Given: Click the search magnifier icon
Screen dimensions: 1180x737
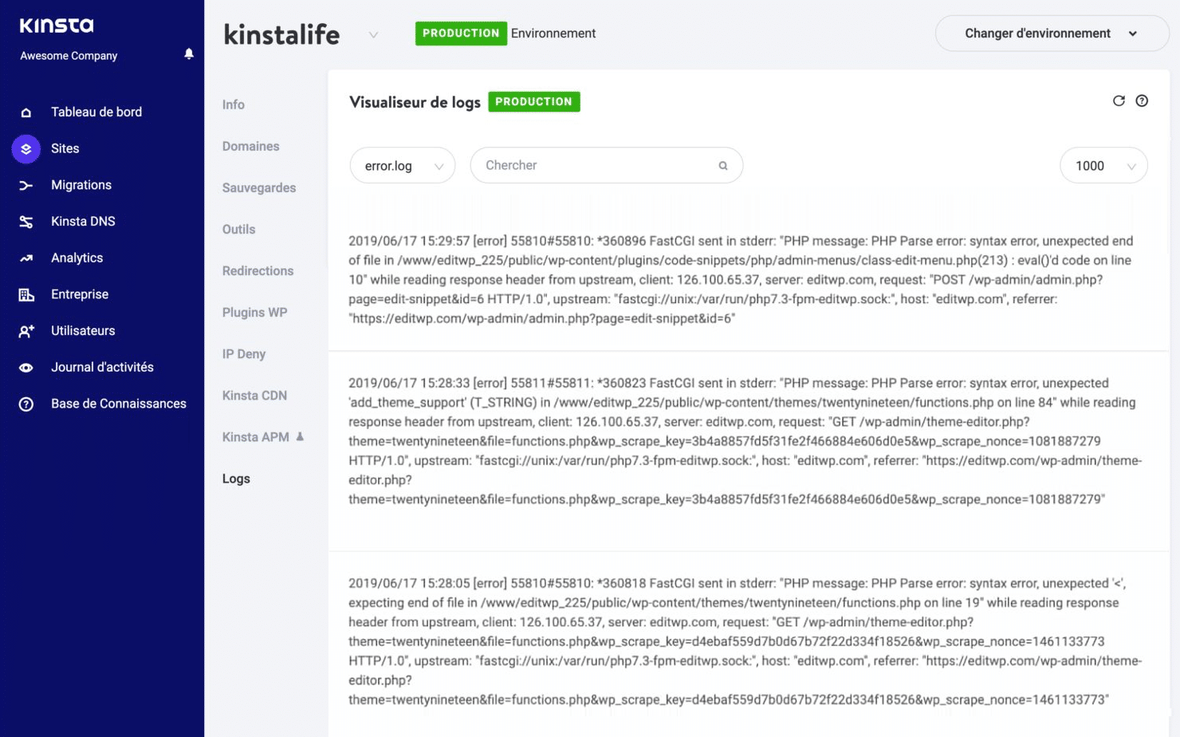Looking at the screenshot, I should pos(723,166).
